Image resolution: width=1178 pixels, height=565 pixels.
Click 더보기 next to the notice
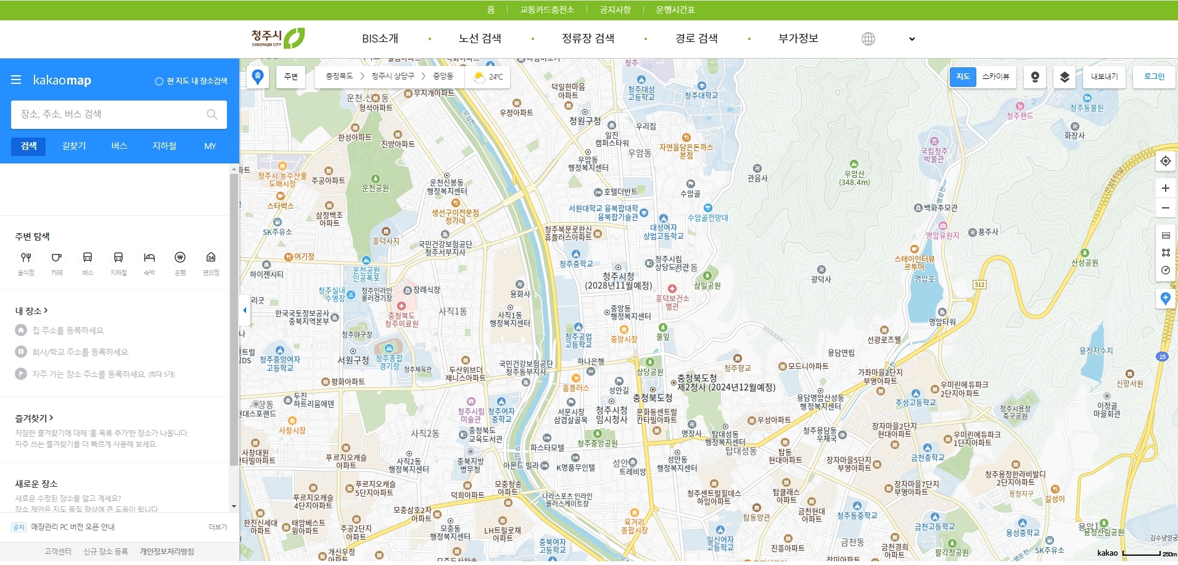tap(218, 527)
